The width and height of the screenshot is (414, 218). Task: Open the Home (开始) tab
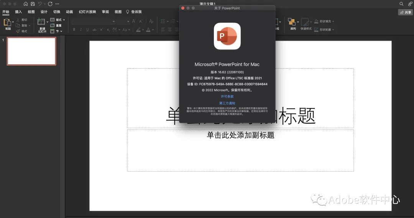coord(6,12)
